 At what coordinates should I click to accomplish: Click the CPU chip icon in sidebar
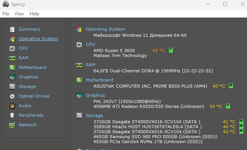(12, 49)
